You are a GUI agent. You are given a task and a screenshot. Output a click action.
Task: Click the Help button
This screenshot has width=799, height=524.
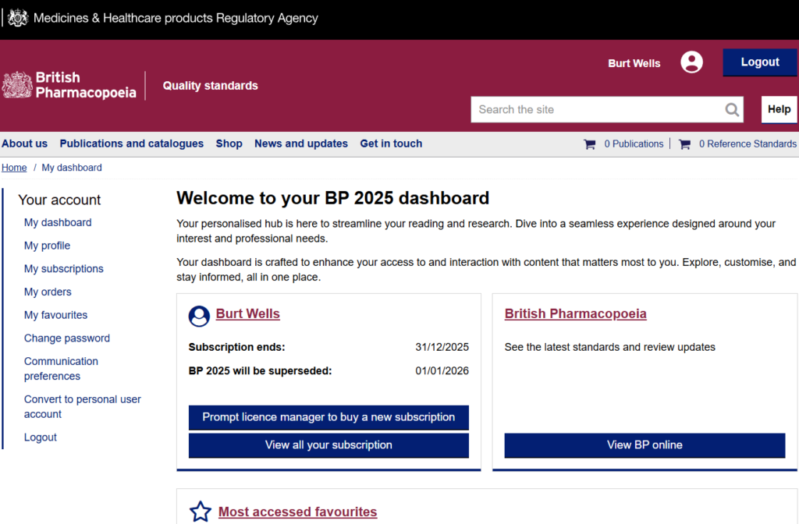[779, 110]
